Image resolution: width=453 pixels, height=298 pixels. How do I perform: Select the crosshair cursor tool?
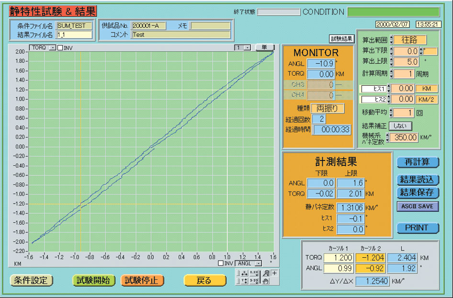tap(274, 273)
